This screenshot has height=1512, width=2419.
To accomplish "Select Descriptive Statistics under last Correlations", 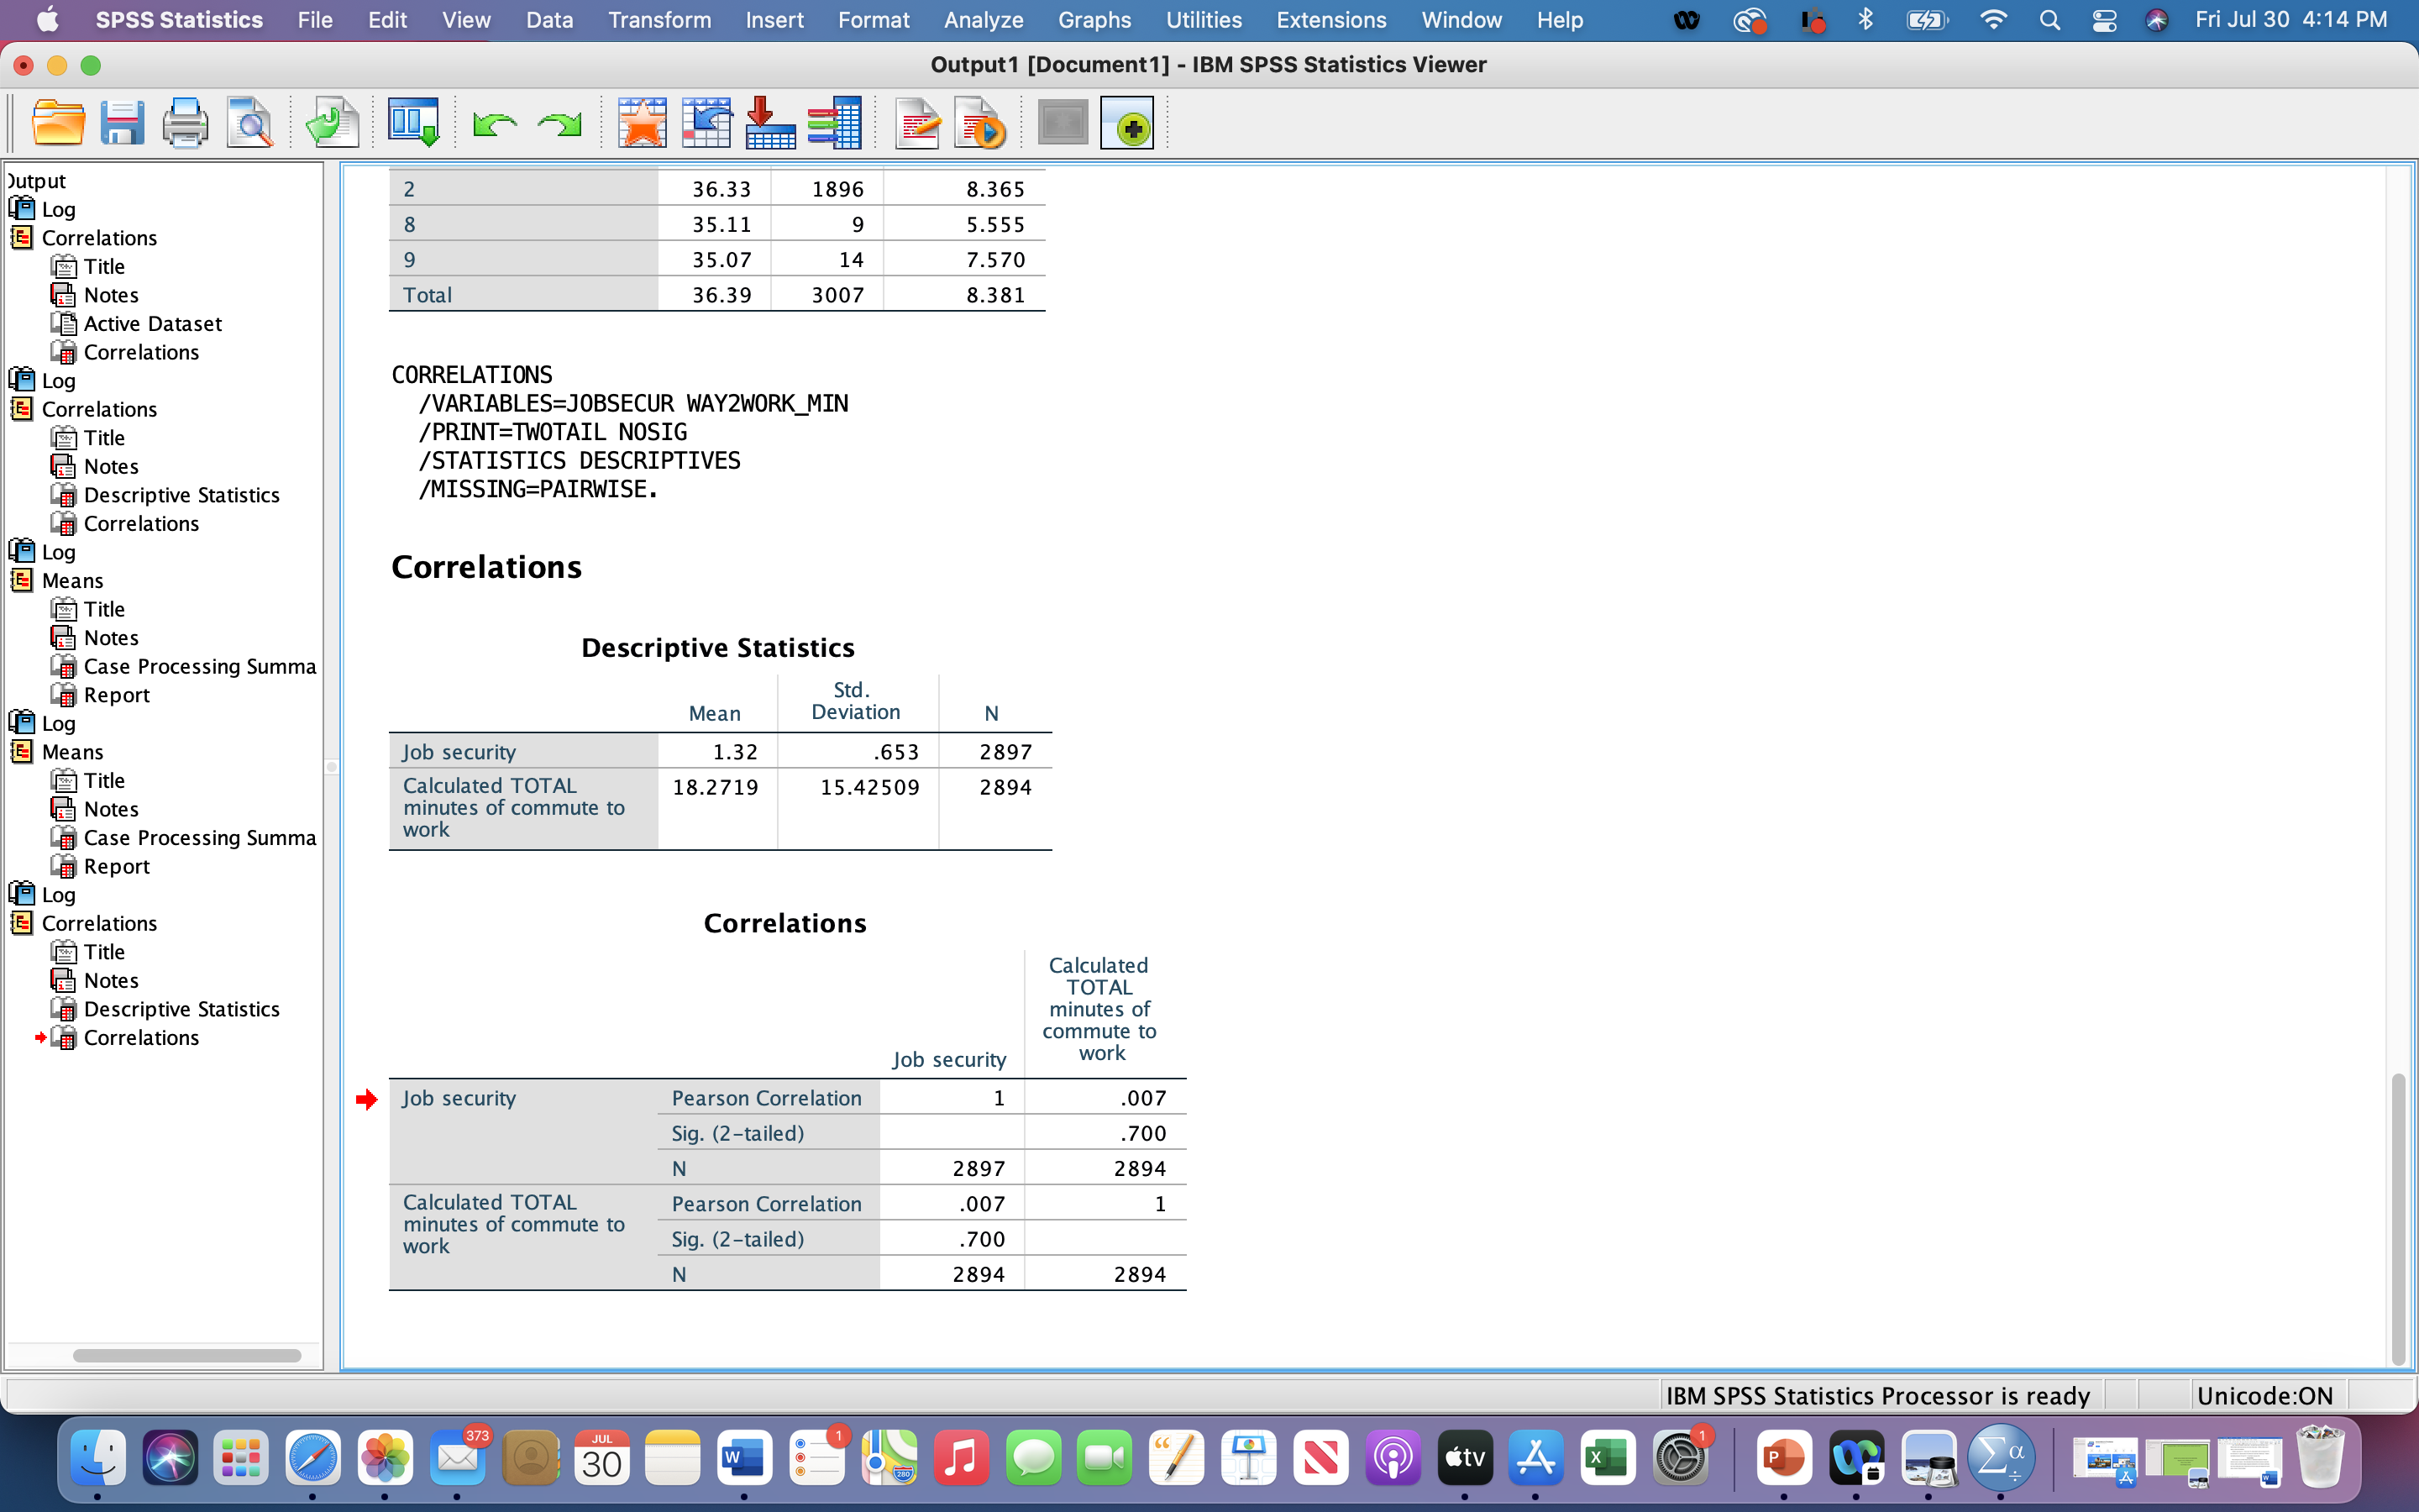I will point(181,1009).
